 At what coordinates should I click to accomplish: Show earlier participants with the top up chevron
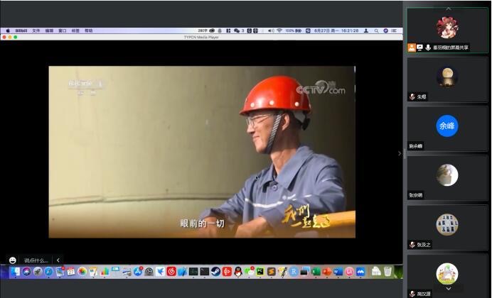click(449, 9)
